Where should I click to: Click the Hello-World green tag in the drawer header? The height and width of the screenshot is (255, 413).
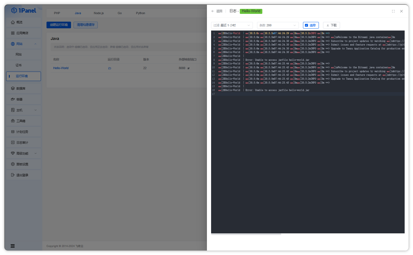pyautogui.click(x=251, y=11)
